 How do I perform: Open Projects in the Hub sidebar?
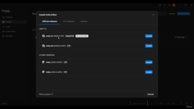(x=14, y=17)
